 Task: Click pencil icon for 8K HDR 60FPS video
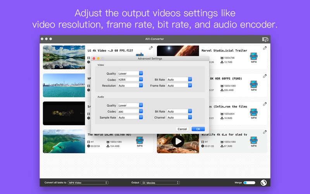point(265,76)
